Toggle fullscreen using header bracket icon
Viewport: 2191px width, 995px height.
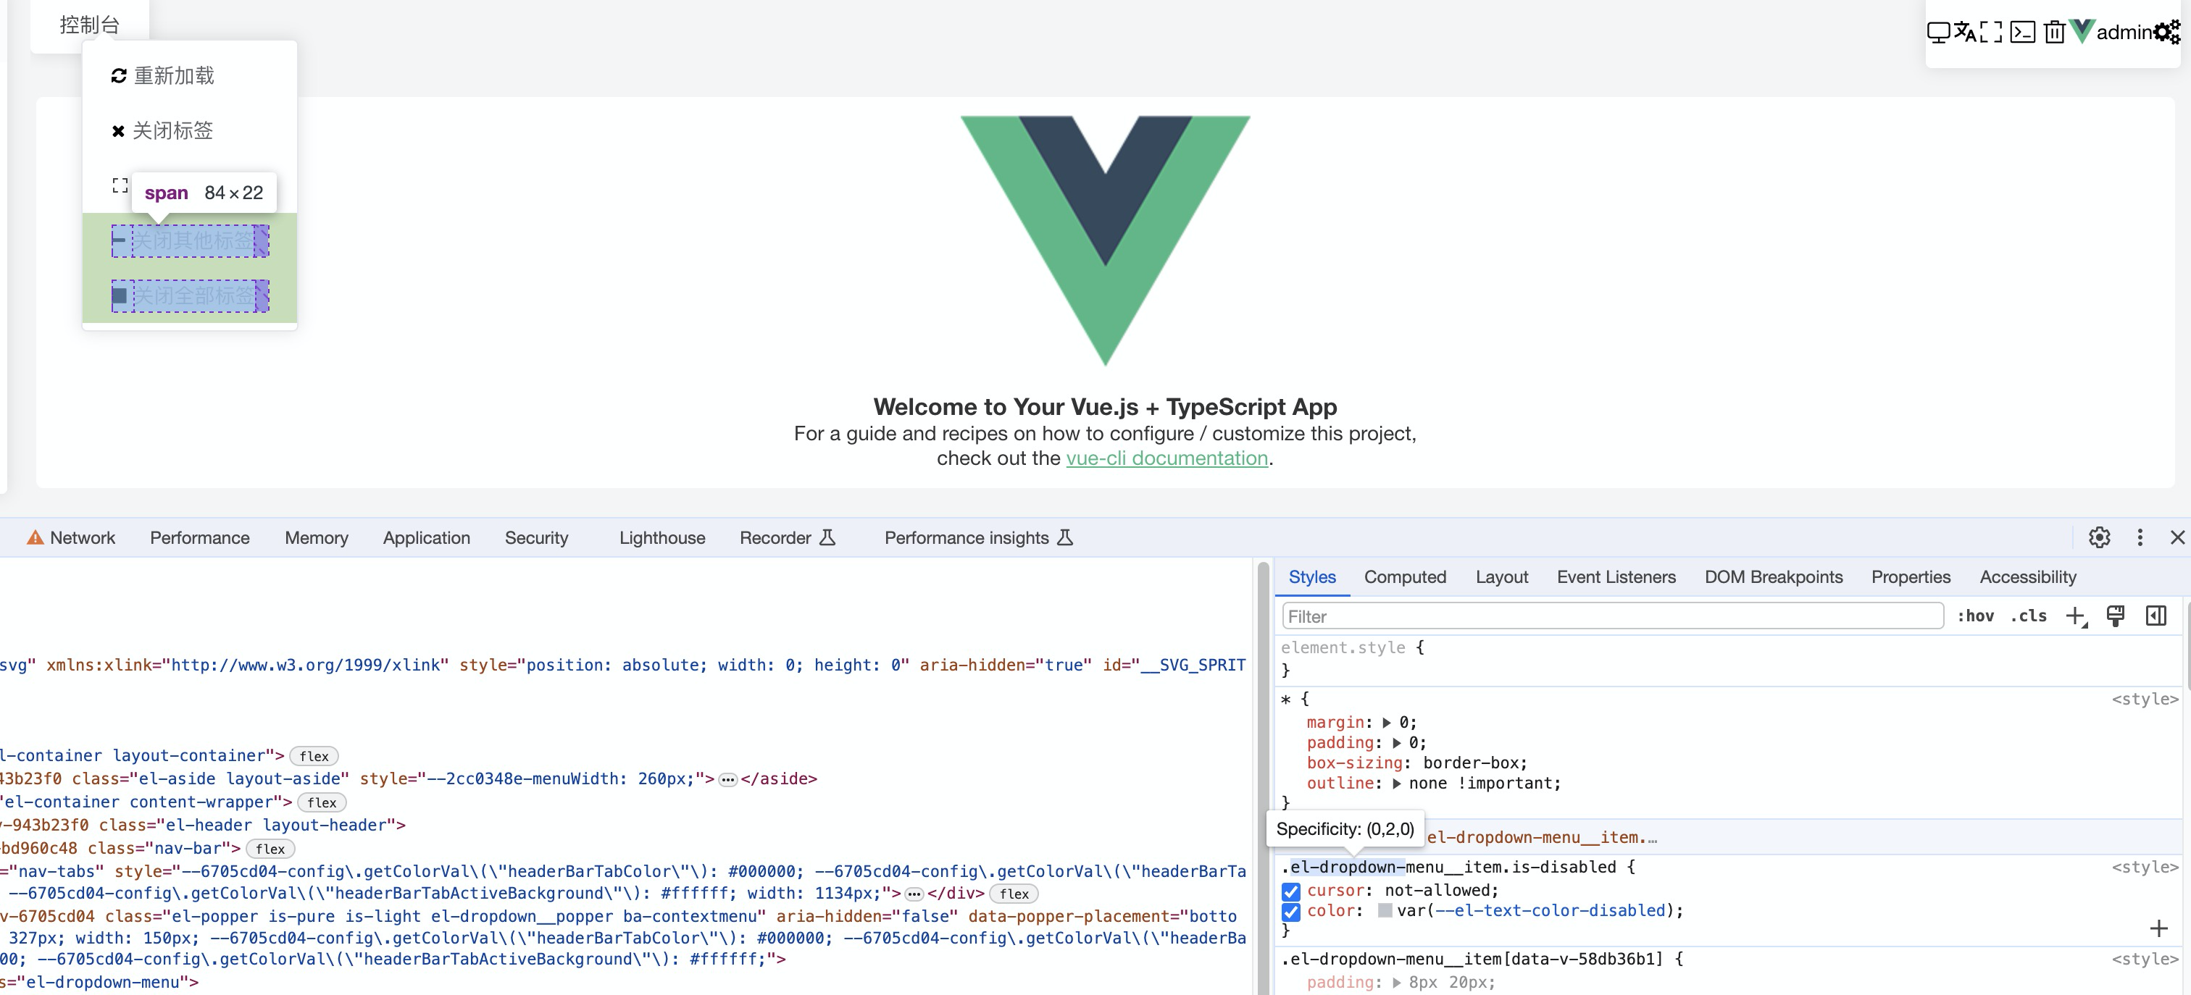(x=1991, y=33)
